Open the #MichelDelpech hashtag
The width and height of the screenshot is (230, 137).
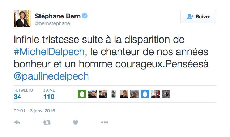[x=49, y=52]
